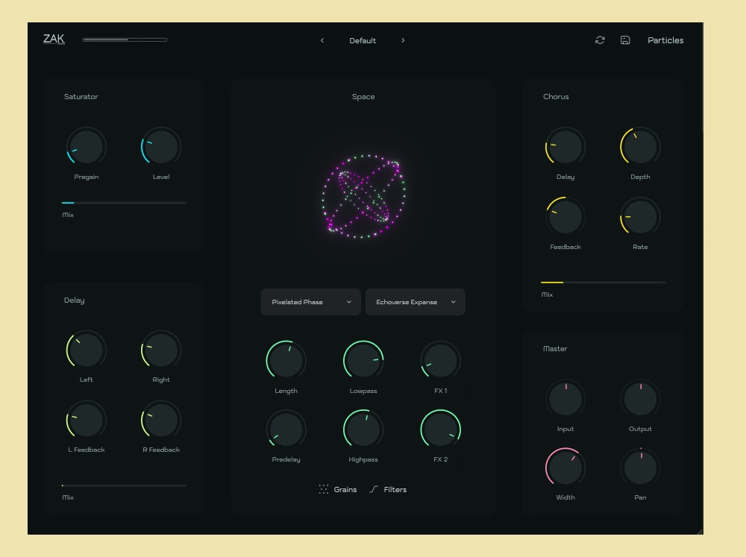Switch to the Grains tab
746x557 pixels.
coord(345,489)
